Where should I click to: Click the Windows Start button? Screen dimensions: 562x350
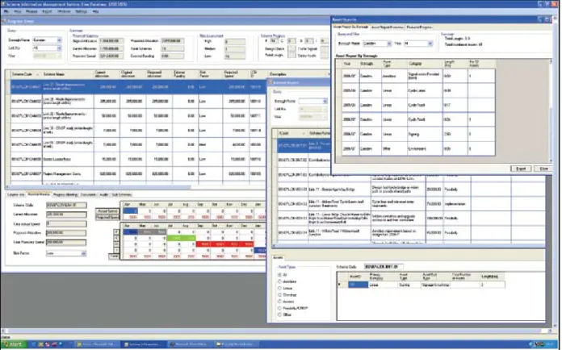[14, 344]
